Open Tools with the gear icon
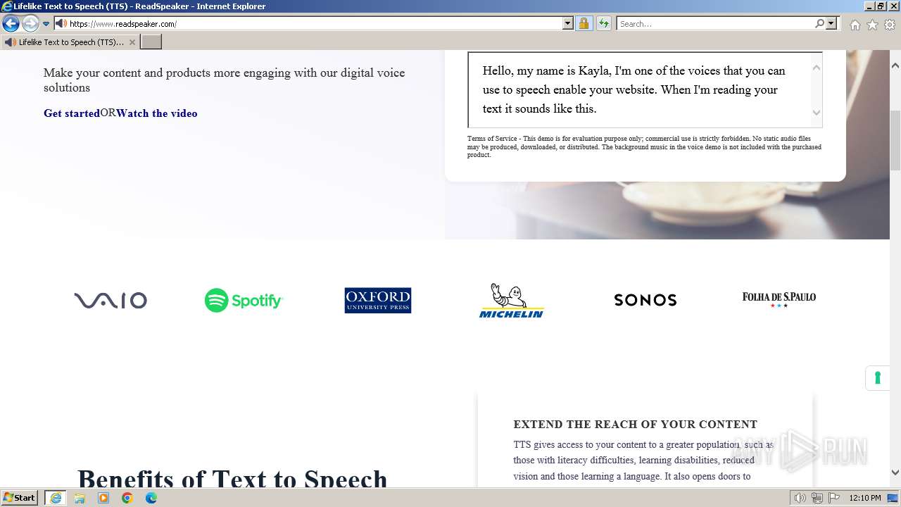This screenshot has height=507, width=901. pos(890,25)
